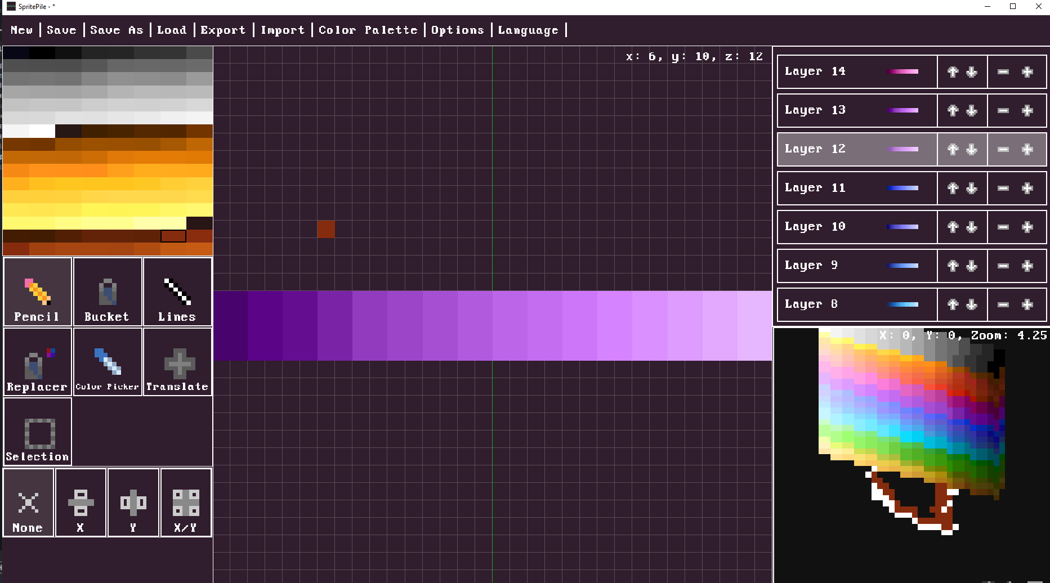Select Layer 10 in layer list
Image resolution: width=1050 pixels, height=583 pixels.
(857, 227)
